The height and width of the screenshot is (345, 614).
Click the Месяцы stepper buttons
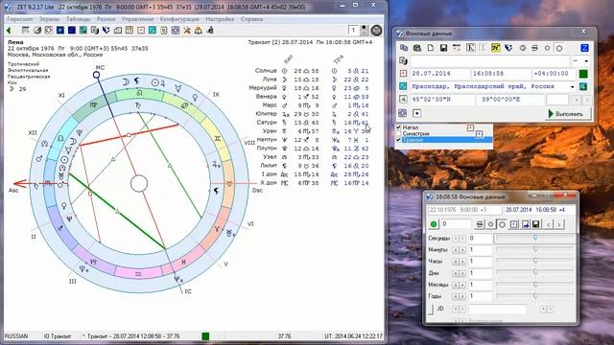[459, 285]
